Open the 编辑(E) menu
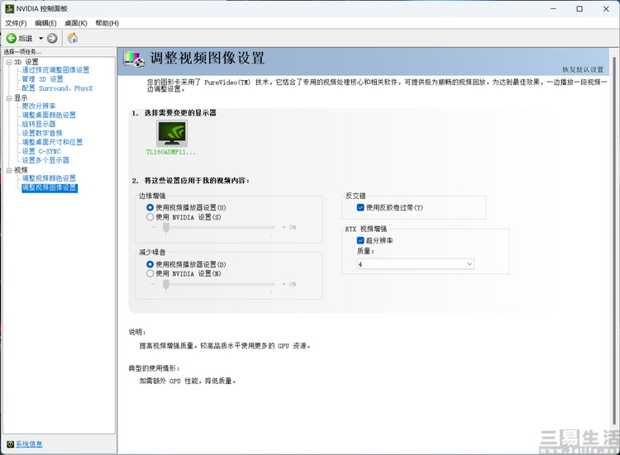Screen dimensions: 620x455 coord(45,23)
